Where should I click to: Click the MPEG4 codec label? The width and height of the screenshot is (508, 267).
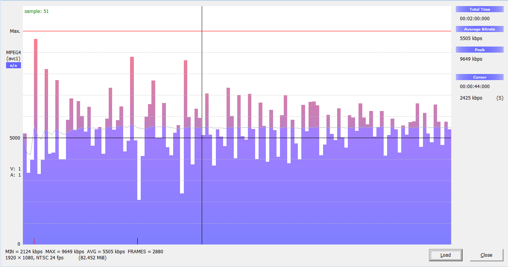tap(13, 52)
